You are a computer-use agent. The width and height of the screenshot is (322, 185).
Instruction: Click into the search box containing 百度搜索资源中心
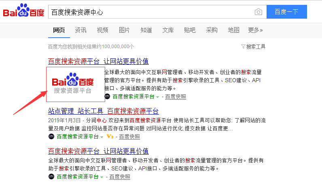point(150,12)
